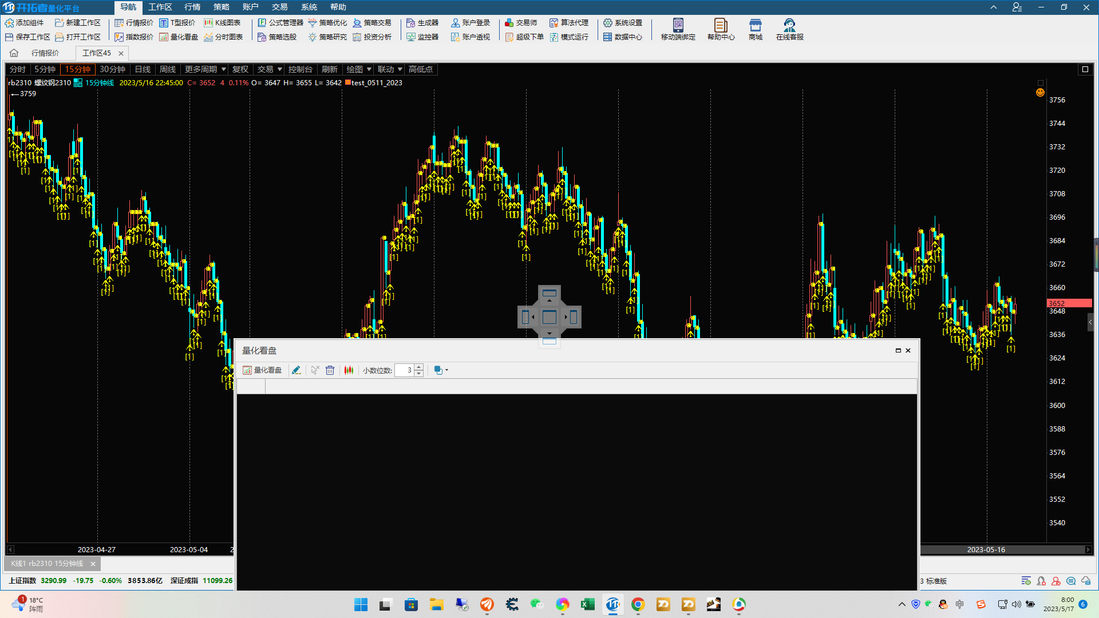Open the 超级下单 super order tool
The width and height of the screenshot is (1099, 618).
pos(524,37)
